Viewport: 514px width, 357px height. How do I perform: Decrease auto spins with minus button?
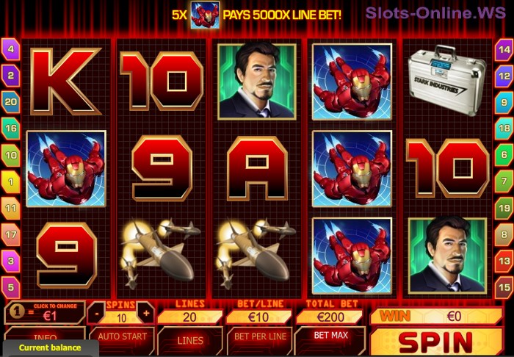tap(97, 314)
